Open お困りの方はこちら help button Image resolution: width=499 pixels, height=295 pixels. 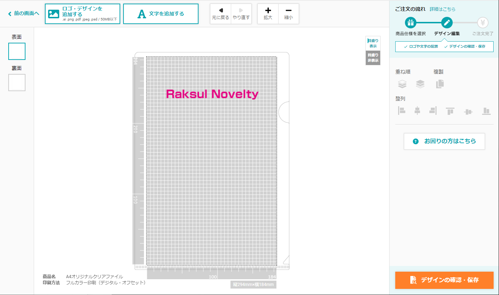[x=444, y=141]
